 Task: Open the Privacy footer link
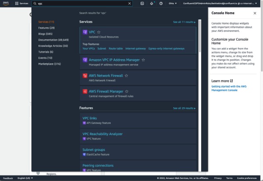(x=218, y=178)
